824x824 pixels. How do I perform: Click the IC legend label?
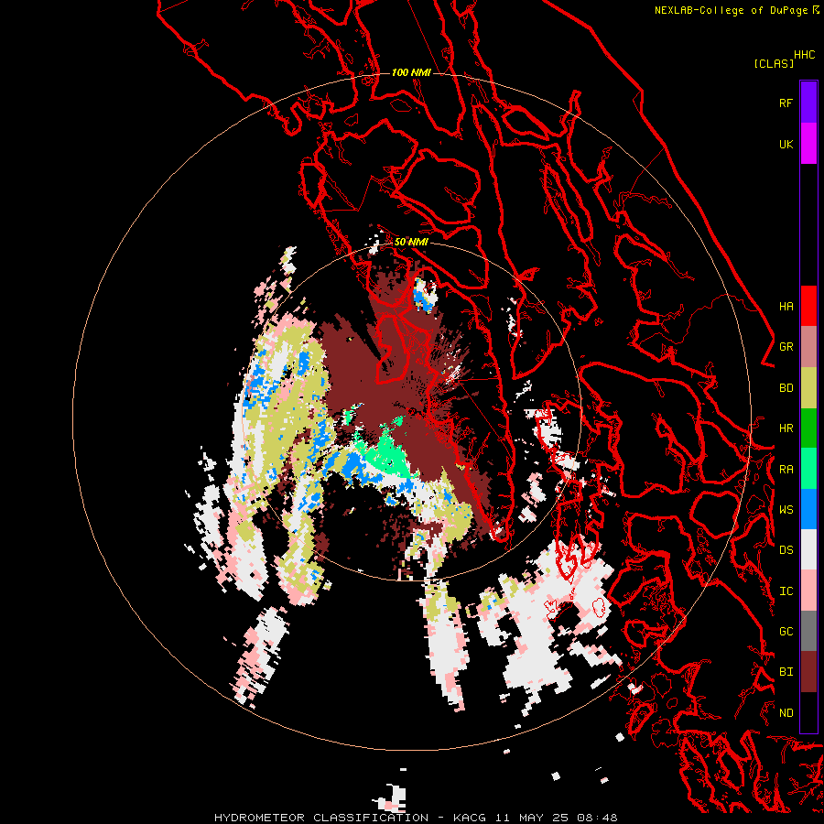tap(786, 591)
